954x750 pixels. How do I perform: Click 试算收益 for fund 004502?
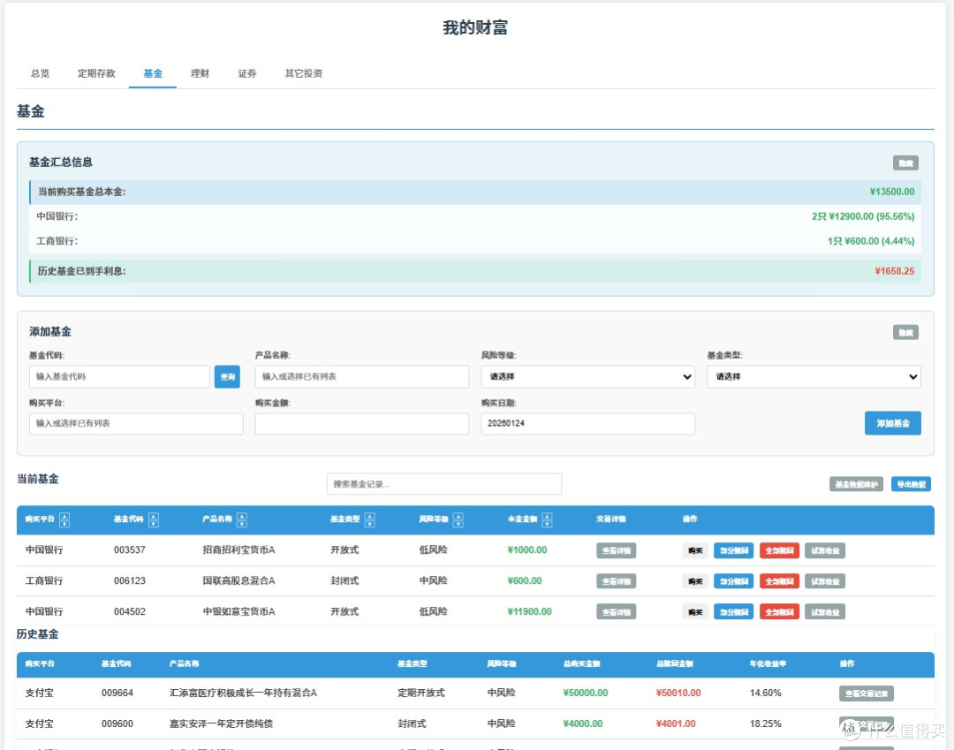825,612
